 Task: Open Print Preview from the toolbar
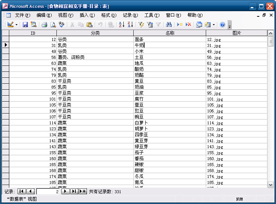coord(53,25)
